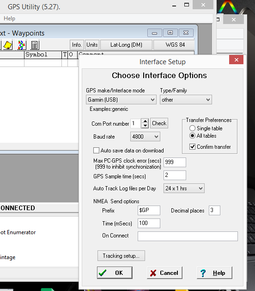Click the On Connect text field
This screenshot has height=291, width=255.
click(x=188, y=236)
